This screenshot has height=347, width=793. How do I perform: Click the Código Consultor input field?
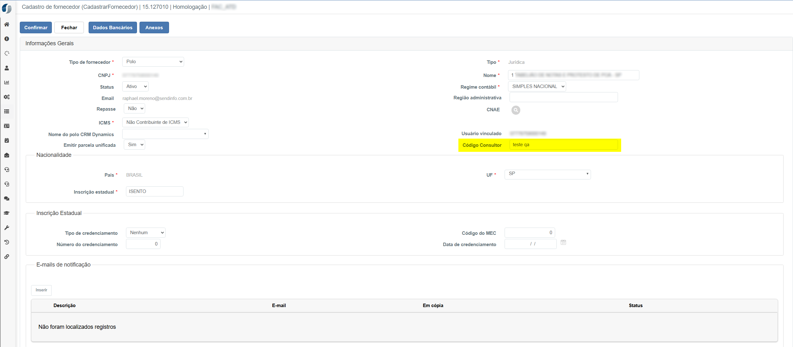click(563, 145)
